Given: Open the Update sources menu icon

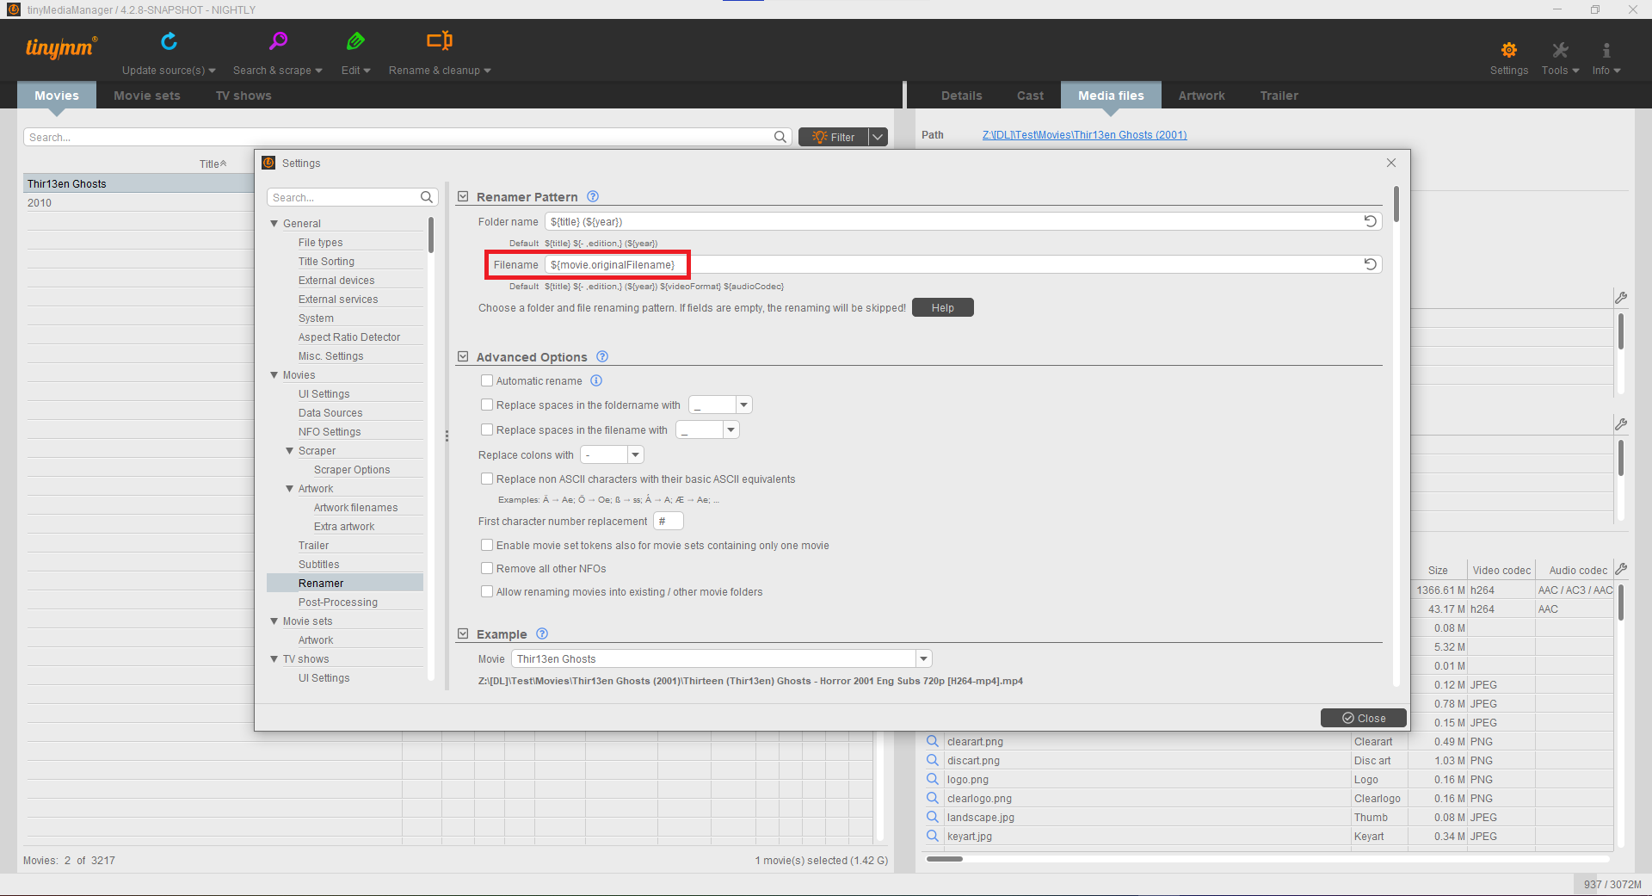Looking at the screenshot, I should click(169, 40).
